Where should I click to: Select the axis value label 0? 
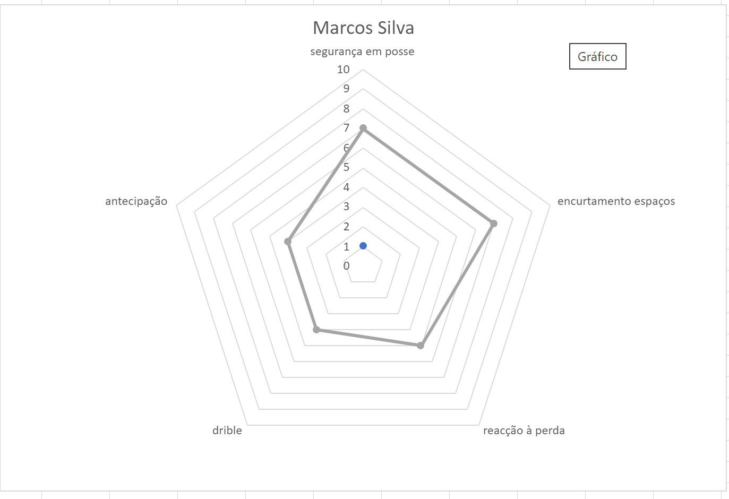click(x=346, y=266)
